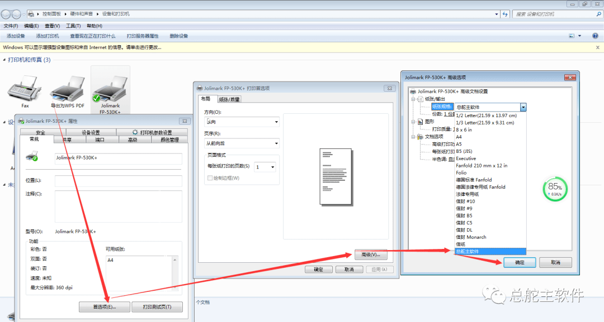The width and height of the screenshot is (604, 322).
Task: Click the 注释(C) text area
Action: point(118,206)
